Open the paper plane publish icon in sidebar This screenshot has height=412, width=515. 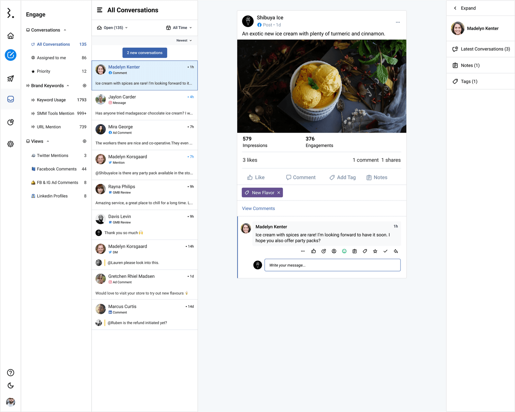(x=11, y=79)
